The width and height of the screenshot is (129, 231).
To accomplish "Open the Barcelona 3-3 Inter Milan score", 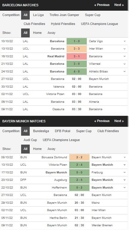I will [x=77, y=49].
